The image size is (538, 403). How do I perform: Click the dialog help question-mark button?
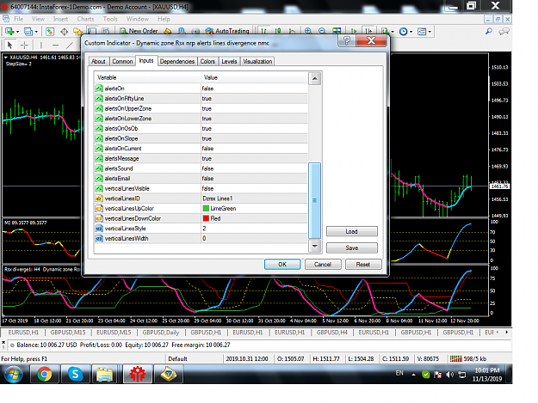tap(347, 41)
